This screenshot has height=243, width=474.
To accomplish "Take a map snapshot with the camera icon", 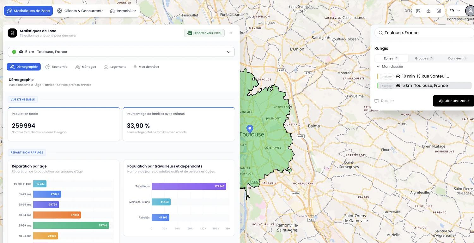I will tap(439, 11).
